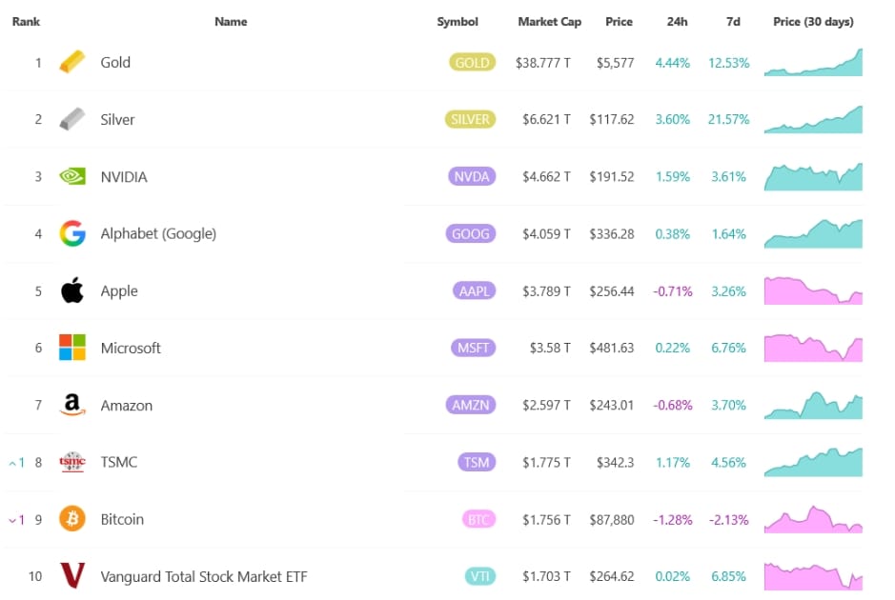This screenshot has height=600, width=895.
Task: Open Gold's 30-day price chart
Action: [x=813, y=63]
